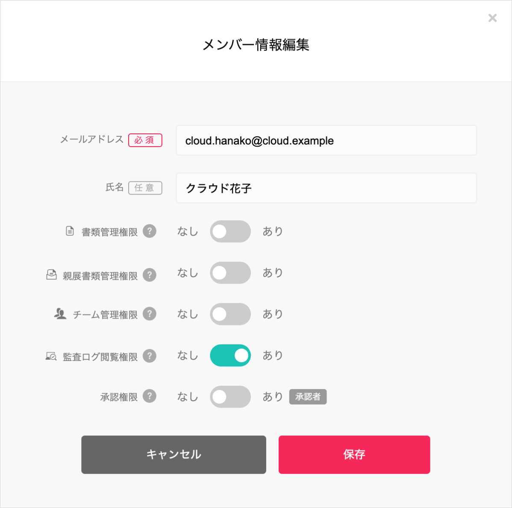Click the キャンセル button

(174, 455)
